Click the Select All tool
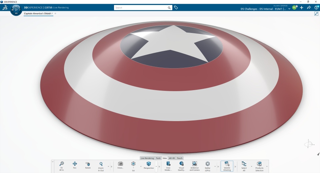This screenshot has height=173, width=320. (244, 166)
